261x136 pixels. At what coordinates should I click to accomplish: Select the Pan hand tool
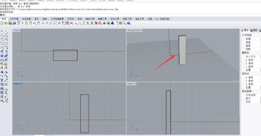[39, 23]
